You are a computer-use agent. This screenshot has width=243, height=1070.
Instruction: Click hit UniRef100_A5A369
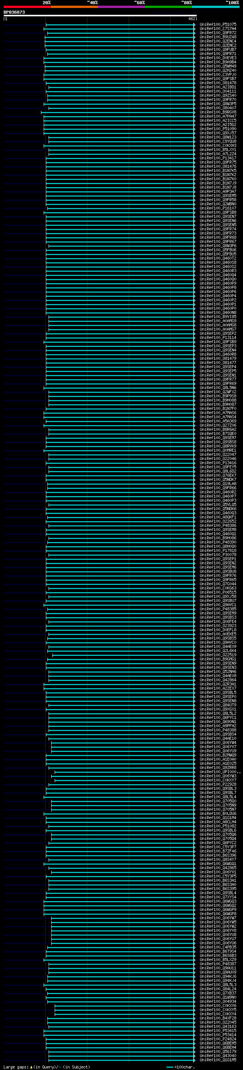pyautogui.click(x=218, y=421)
